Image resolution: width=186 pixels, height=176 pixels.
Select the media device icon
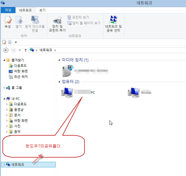pos(67,71)
